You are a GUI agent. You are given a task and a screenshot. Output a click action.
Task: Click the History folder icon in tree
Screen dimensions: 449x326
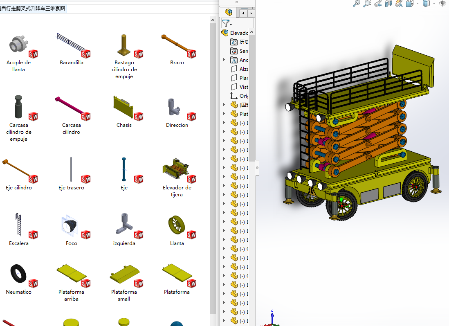coord(234,42)
